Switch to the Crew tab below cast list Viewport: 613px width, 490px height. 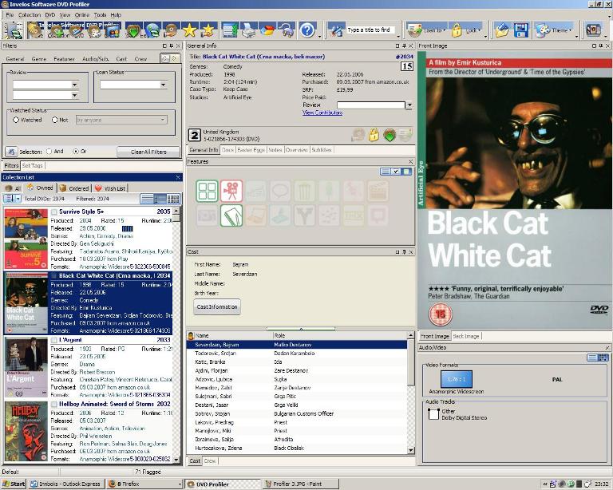[210, 461]
